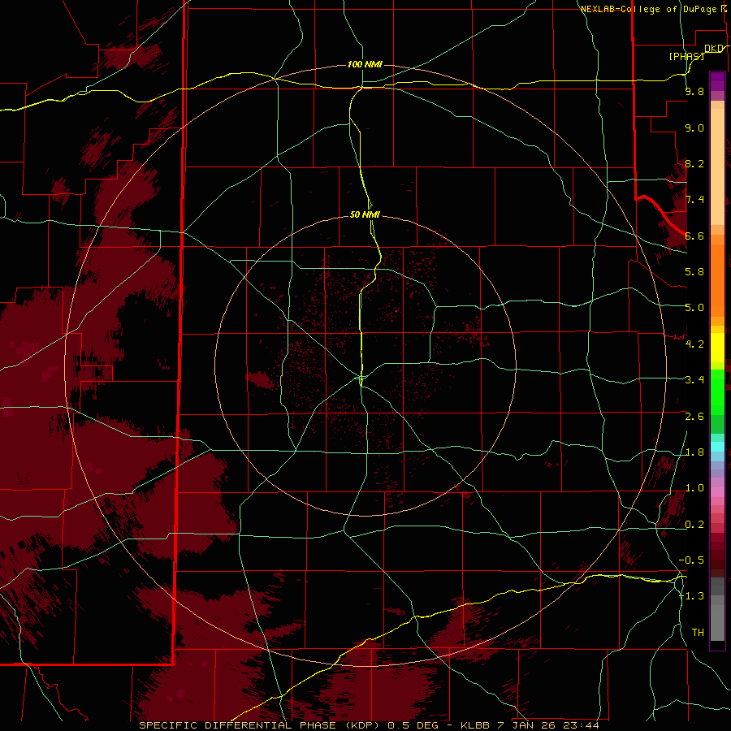Click the bright orange segment of the color bar
This screenshot has height=731, width=731.
[717, 280]
